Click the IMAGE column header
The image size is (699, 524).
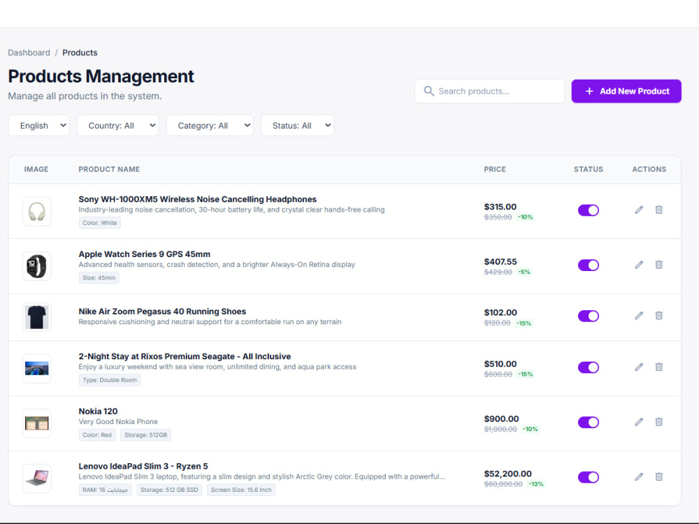tap(36, 169)
